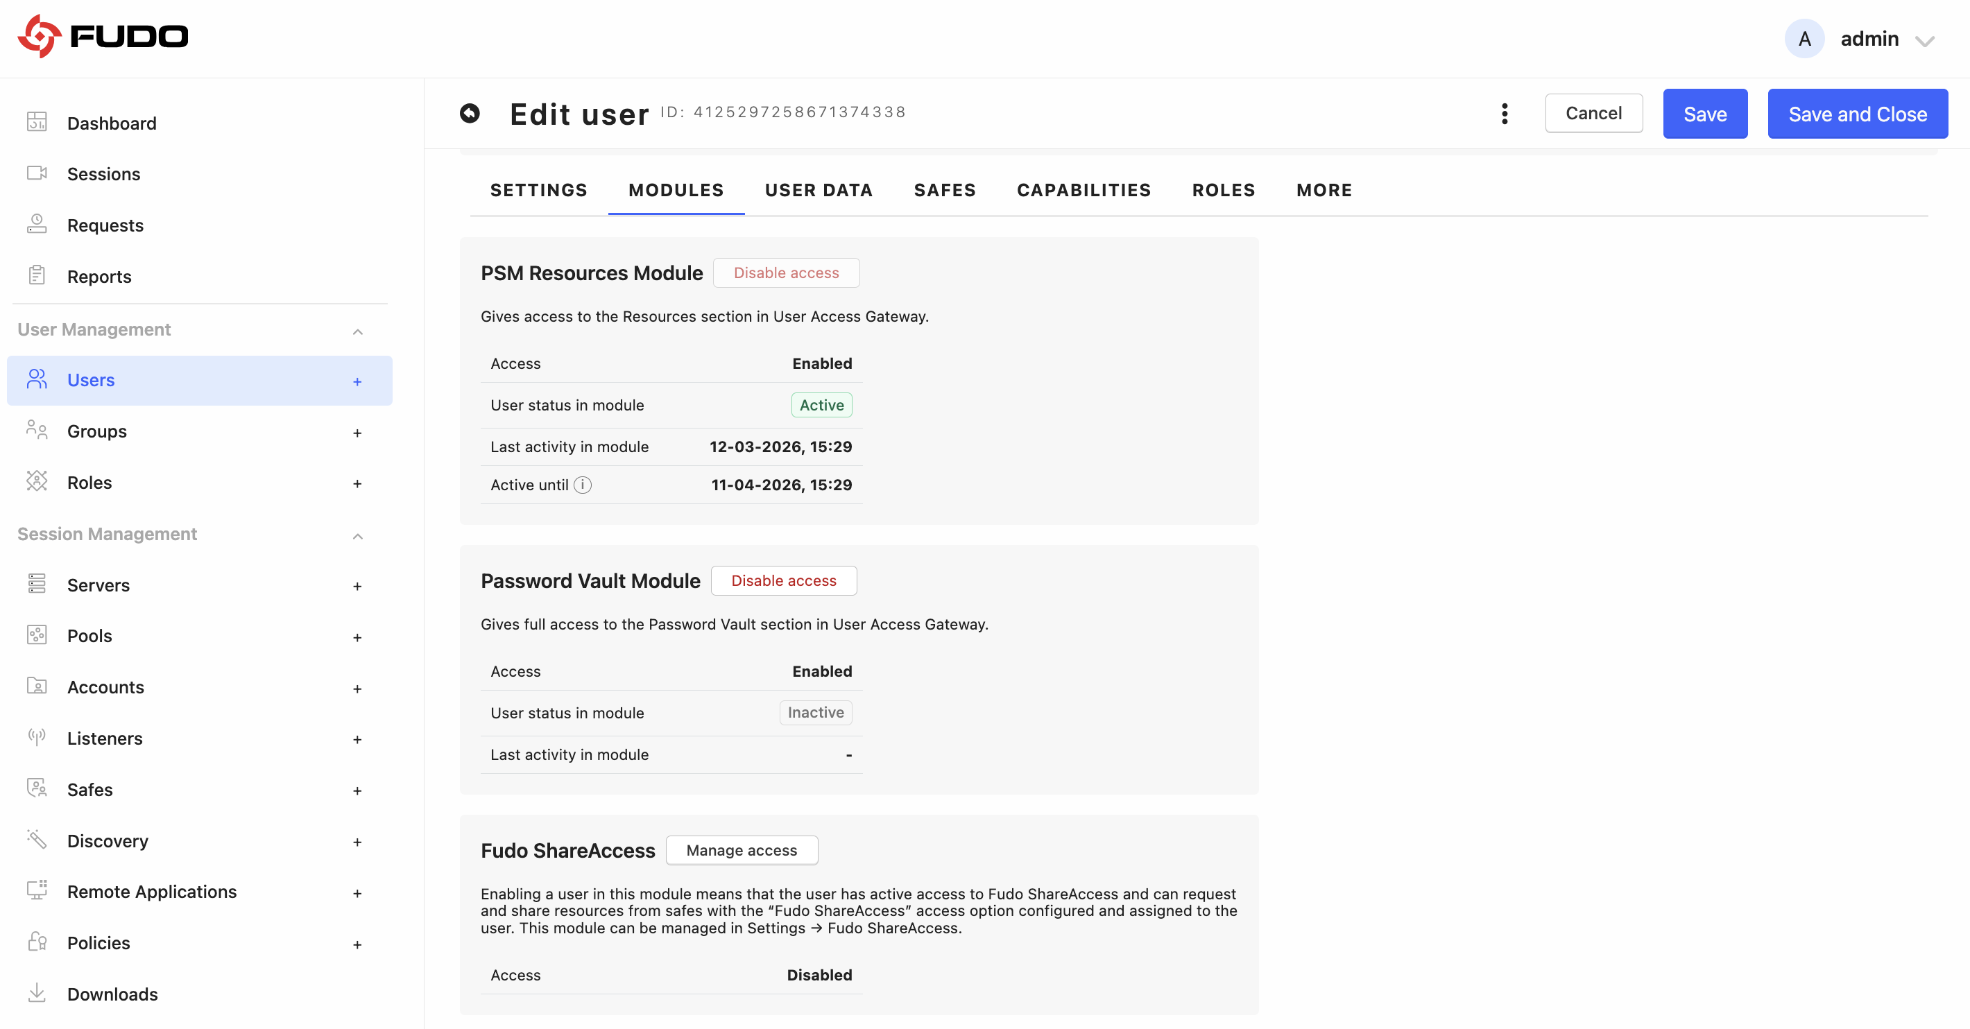The height and width of the screenshot is (1029, 1970).
Task: Open Dashboard from the sidebar
Action: coord(112,123)
